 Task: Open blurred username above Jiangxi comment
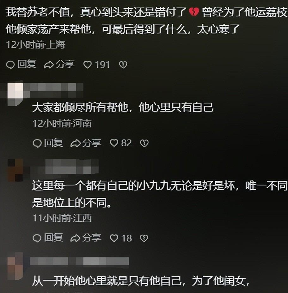64,166
